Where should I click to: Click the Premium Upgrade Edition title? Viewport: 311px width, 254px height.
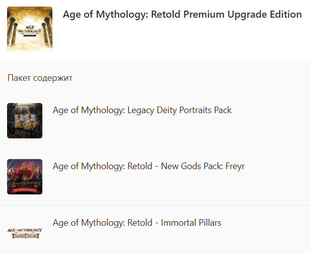182,14
